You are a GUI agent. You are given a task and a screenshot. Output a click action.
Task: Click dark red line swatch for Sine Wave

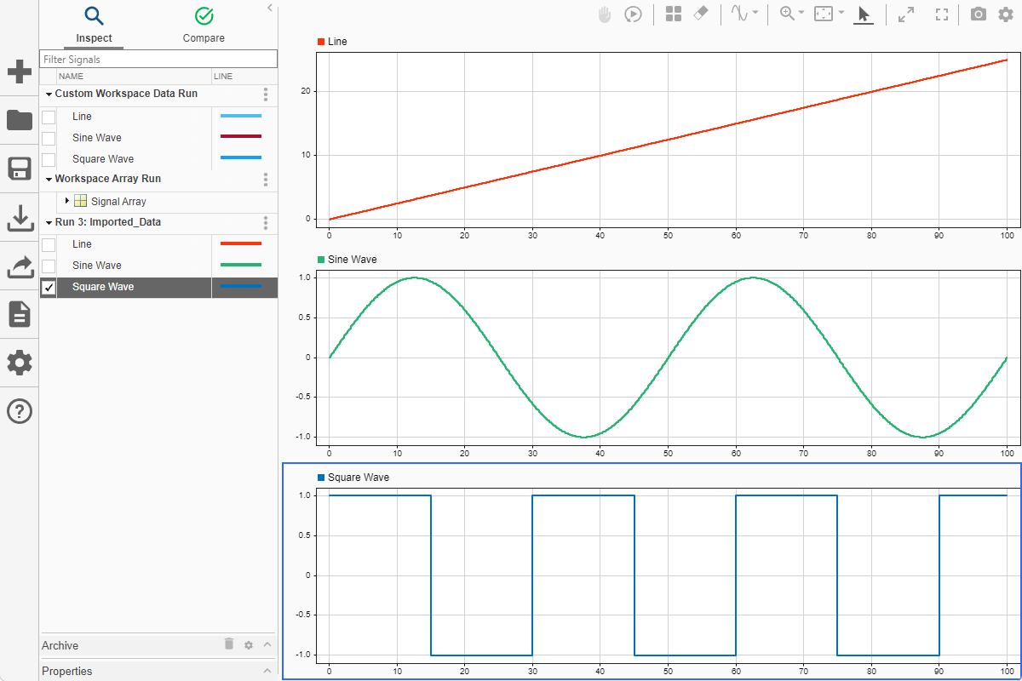coord(241,137)
